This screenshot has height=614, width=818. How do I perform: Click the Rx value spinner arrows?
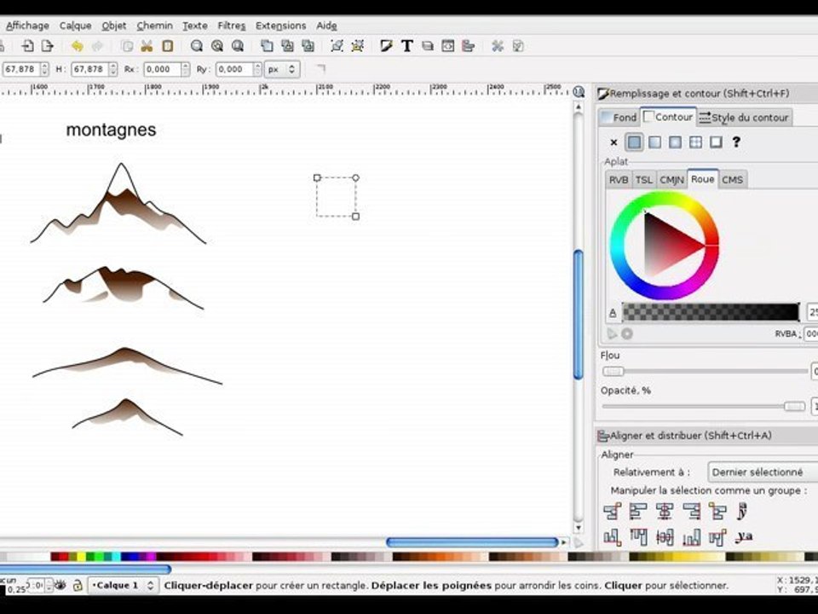click(185, 69)
